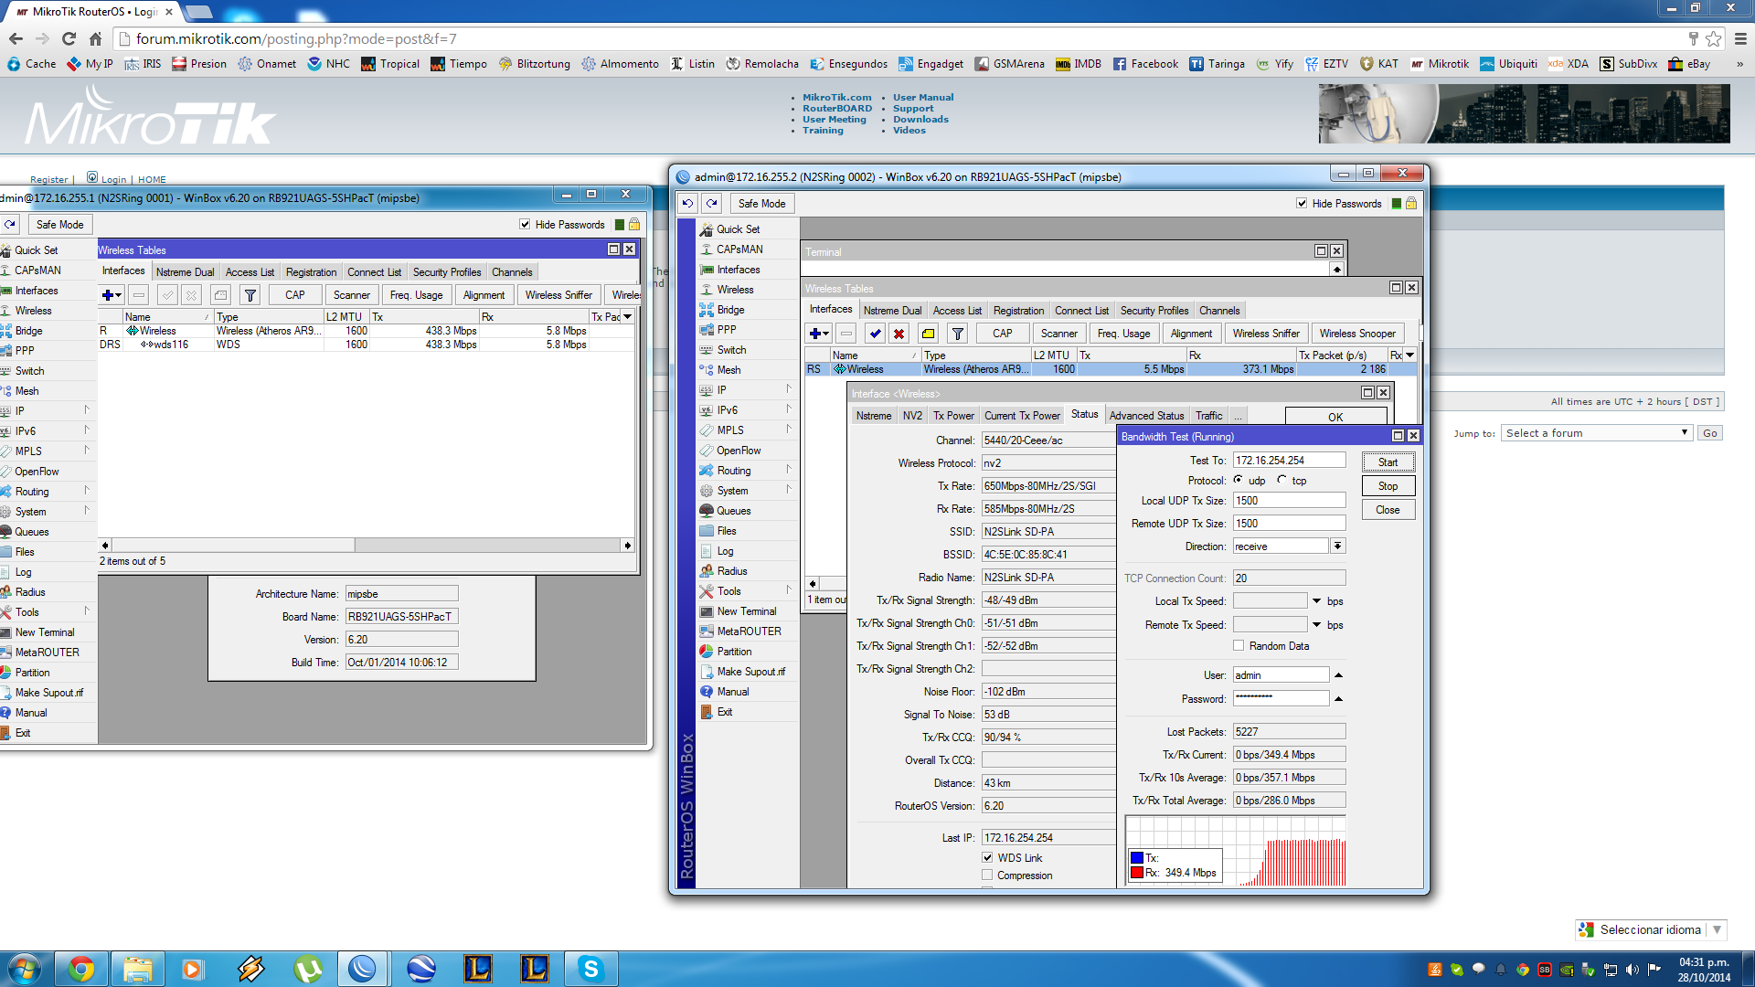The height and width of the screenshot is (987, 1755).
Task: Click the Chrome home icon
Action: [95, 39]
